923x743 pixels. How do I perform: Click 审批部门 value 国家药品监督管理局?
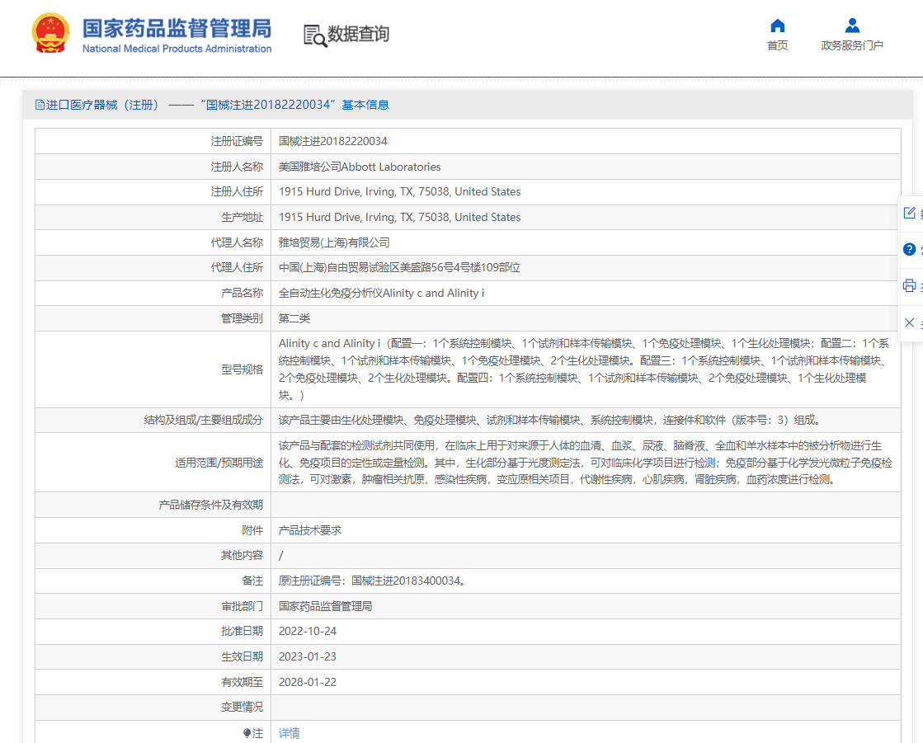click(325, 606)
